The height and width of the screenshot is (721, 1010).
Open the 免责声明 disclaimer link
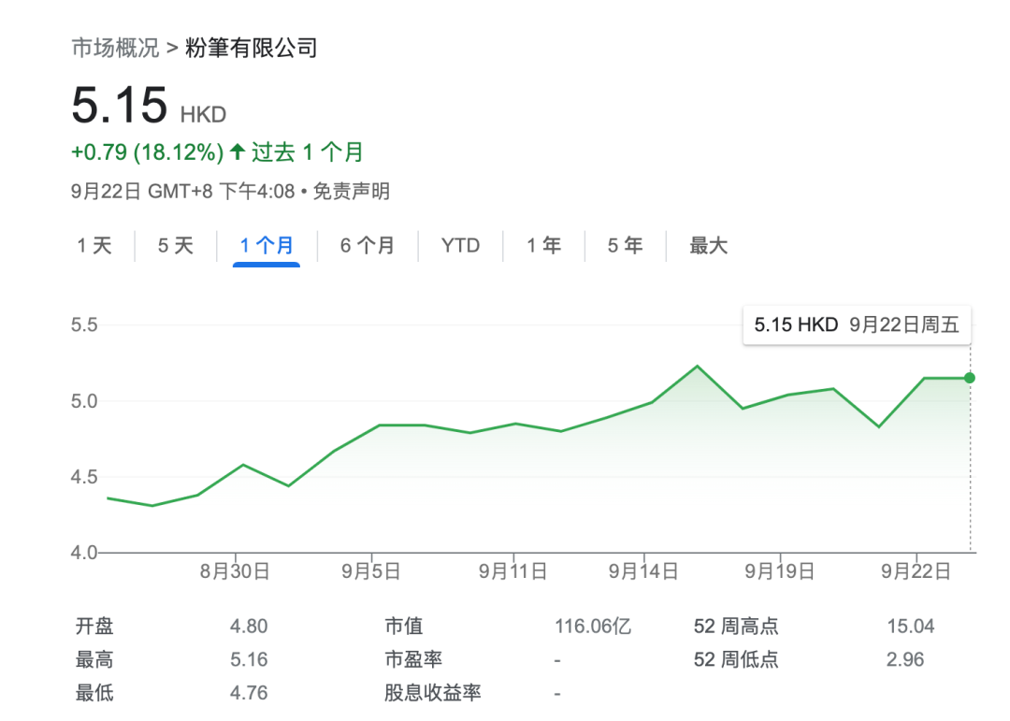pyautogui.click(x=351, y=192)
